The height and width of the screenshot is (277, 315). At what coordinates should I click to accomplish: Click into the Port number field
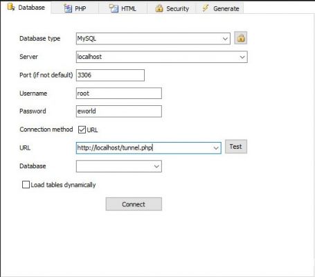click(x=110, y=75)
